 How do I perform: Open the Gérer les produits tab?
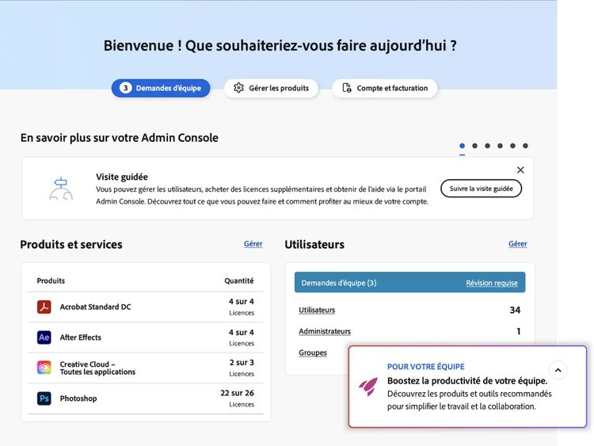coord(271,88)
